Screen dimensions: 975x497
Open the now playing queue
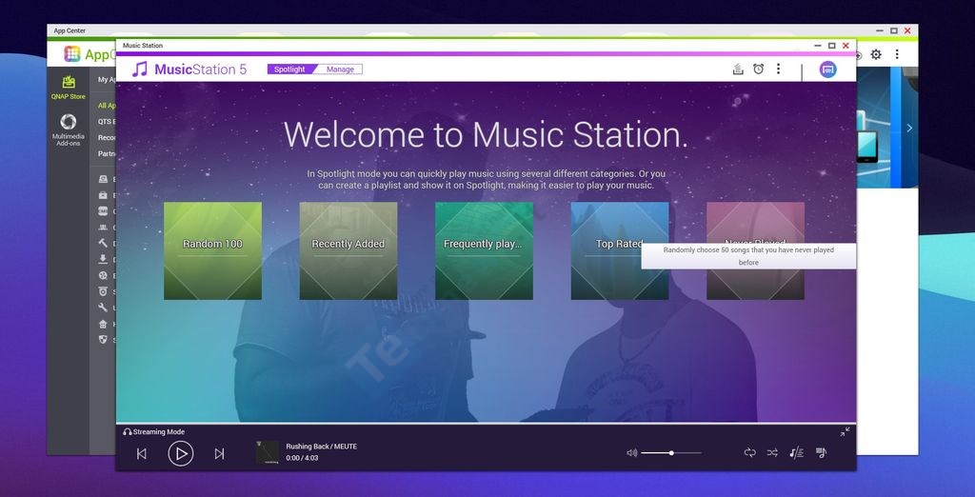(x=822, y=453)
